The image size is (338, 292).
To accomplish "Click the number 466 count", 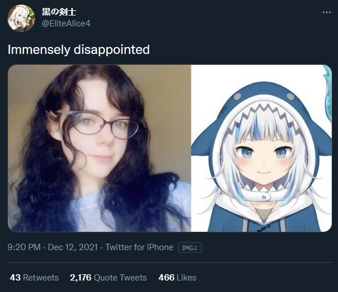I will [166, 278].
